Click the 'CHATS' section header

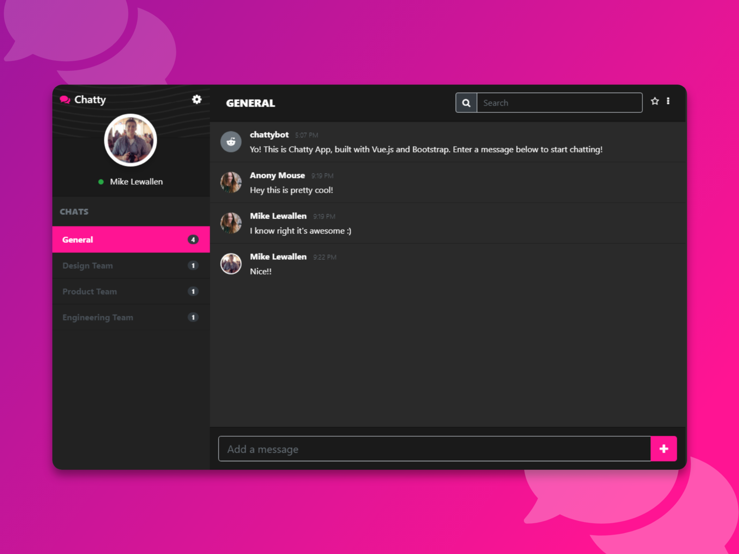pyautogui.click(x=74, y=212)
